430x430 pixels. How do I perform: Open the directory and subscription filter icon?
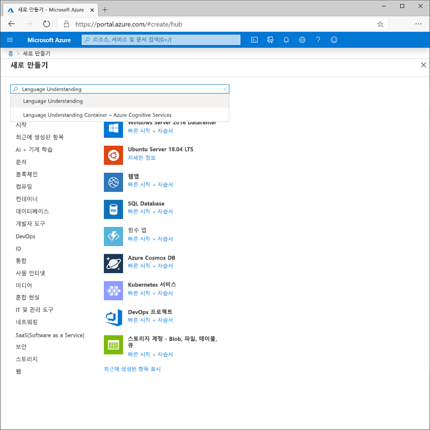(270, 40)
